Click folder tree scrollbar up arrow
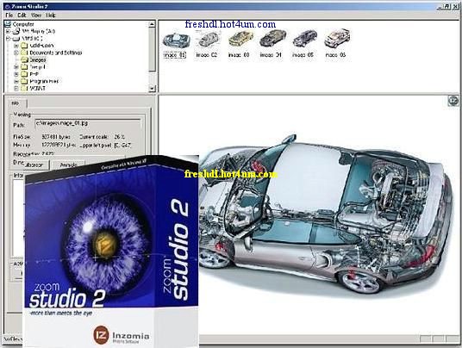Screen dimensions: 462x348 click(x=152, y=24)
